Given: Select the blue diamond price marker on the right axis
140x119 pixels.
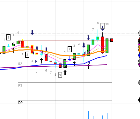Looking at the screenshot, I should point(139,55).
